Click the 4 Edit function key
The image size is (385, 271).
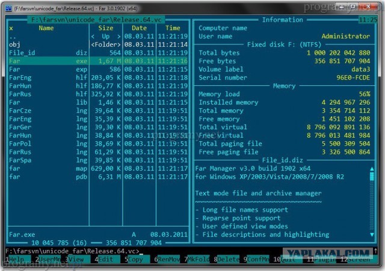[107, 259]
